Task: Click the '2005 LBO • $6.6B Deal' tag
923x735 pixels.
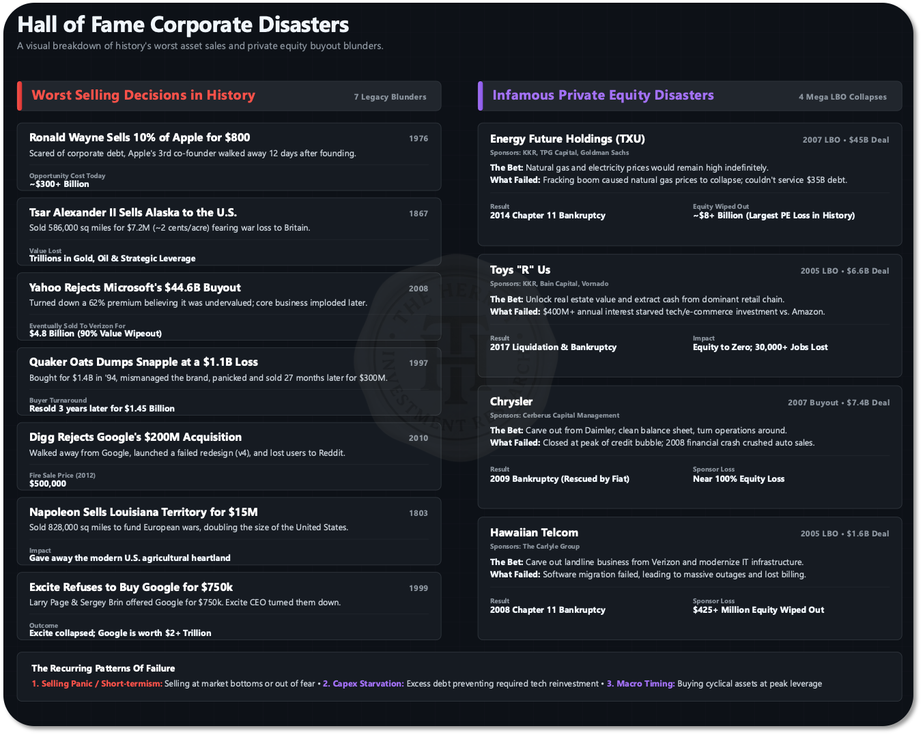Action: [x=845, y=271]
